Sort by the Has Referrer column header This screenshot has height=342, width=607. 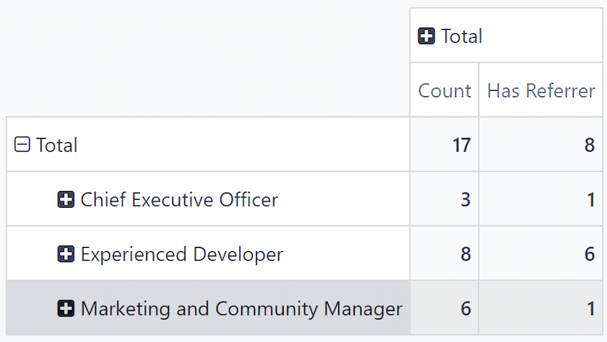[541, 91]
